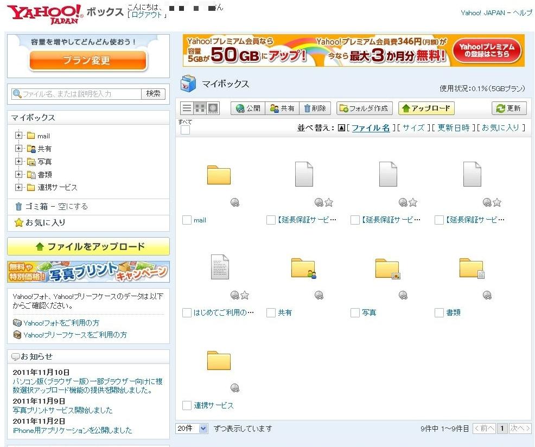535x447 pixels.
Task: Open the 写真 photo folder icon in grid
Action: tap(387, 268)
